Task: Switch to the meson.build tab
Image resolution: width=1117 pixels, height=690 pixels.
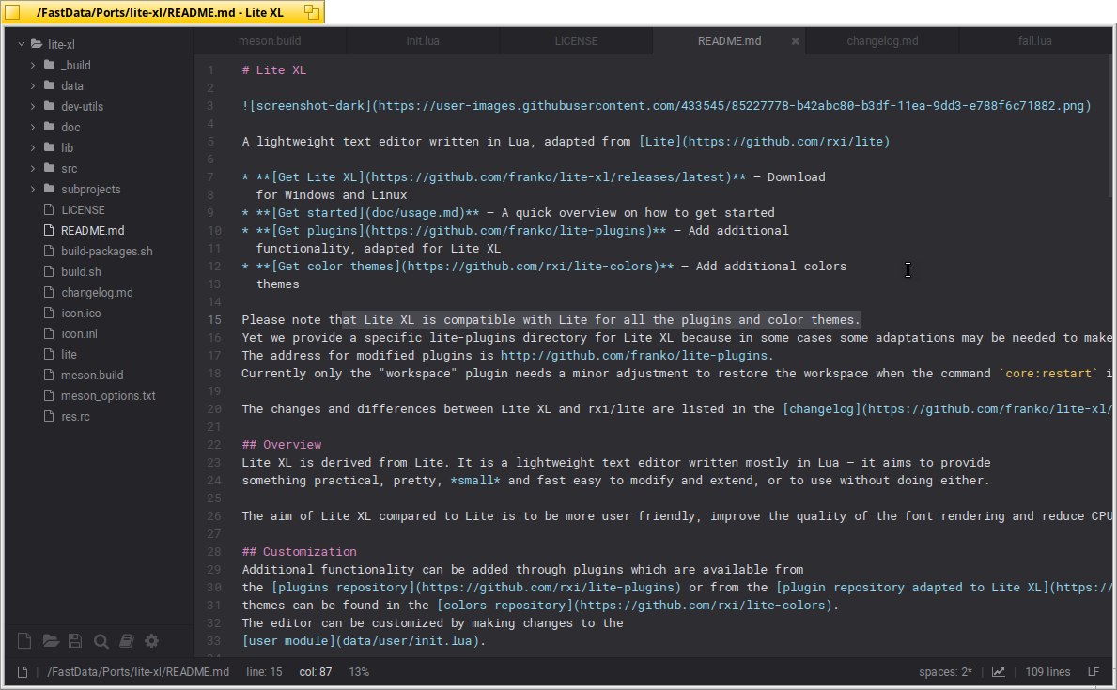Action: click(270, 41)
